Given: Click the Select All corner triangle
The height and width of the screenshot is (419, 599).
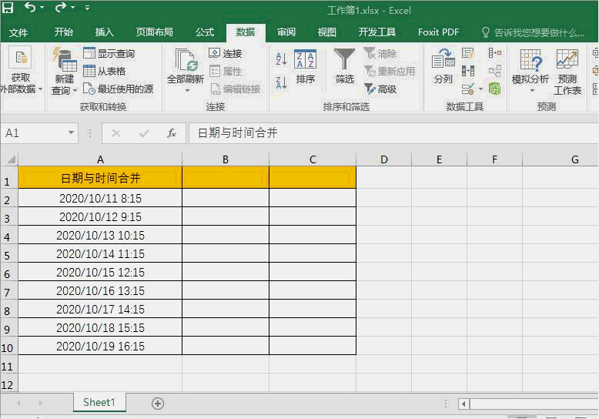Looking at the screenshot, I should tap(11, 159).
